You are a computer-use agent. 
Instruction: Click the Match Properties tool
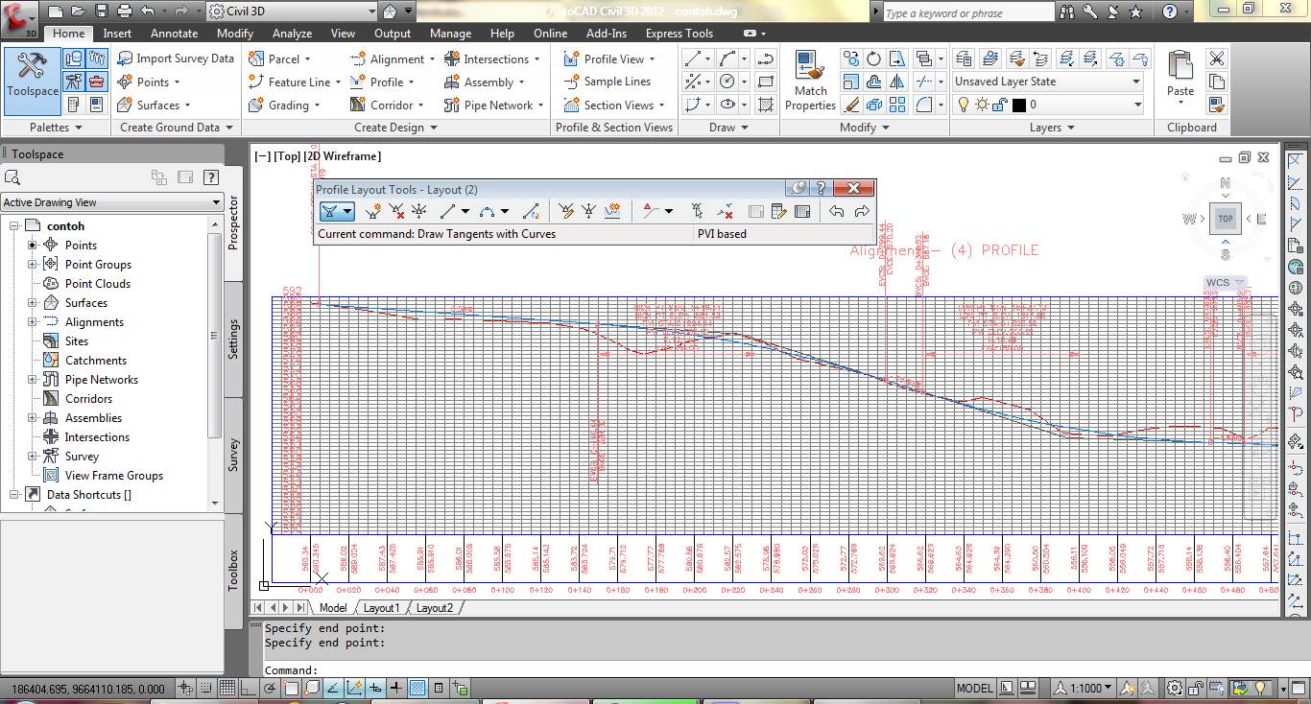tap(810, 81)
